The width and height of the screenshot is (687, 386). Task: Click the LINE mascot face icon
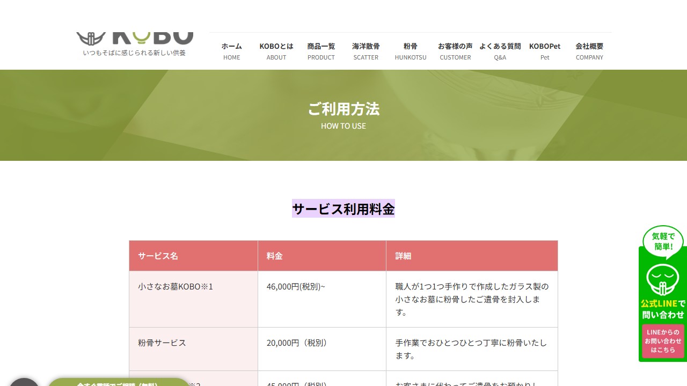pyautogui.click(x=663, y=280)
